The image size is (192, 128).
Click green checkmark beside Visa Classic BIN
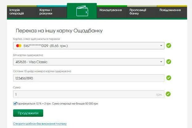(169, 62)
